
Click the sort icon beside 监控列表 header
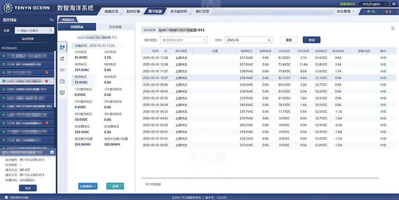click(x=51, y=20)
